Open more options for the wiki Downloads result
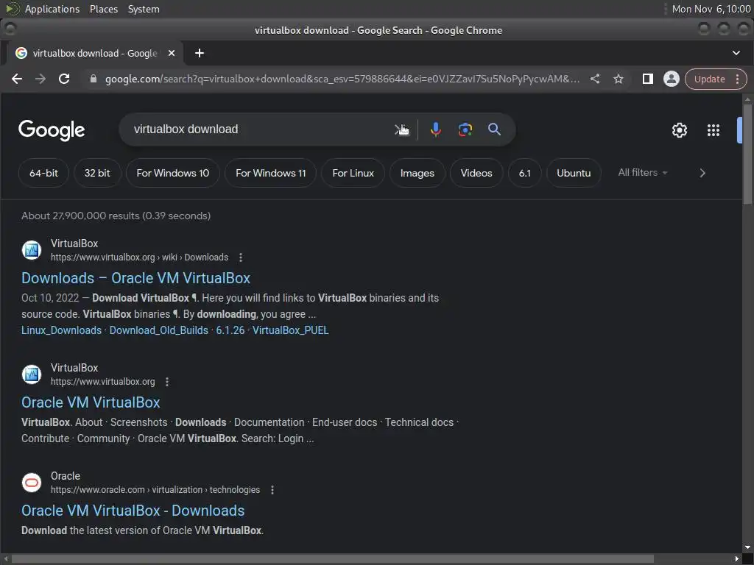This screenshot has height=565, width=754. pos(241,257)
